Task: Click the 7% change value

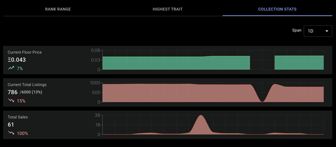Action: tap(20, 69)
